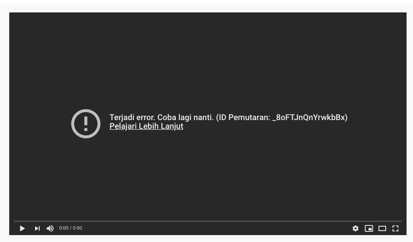Mute the video using the speaker icon
413x242 pixels.
(x=50, y=228)
